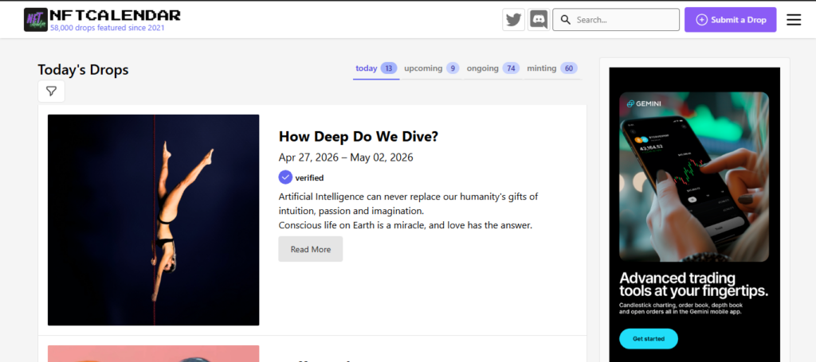The height and width of the screenshot is (362, 816).
Task: Click the 'Today's Drops' heading
Action: (83, 69)
